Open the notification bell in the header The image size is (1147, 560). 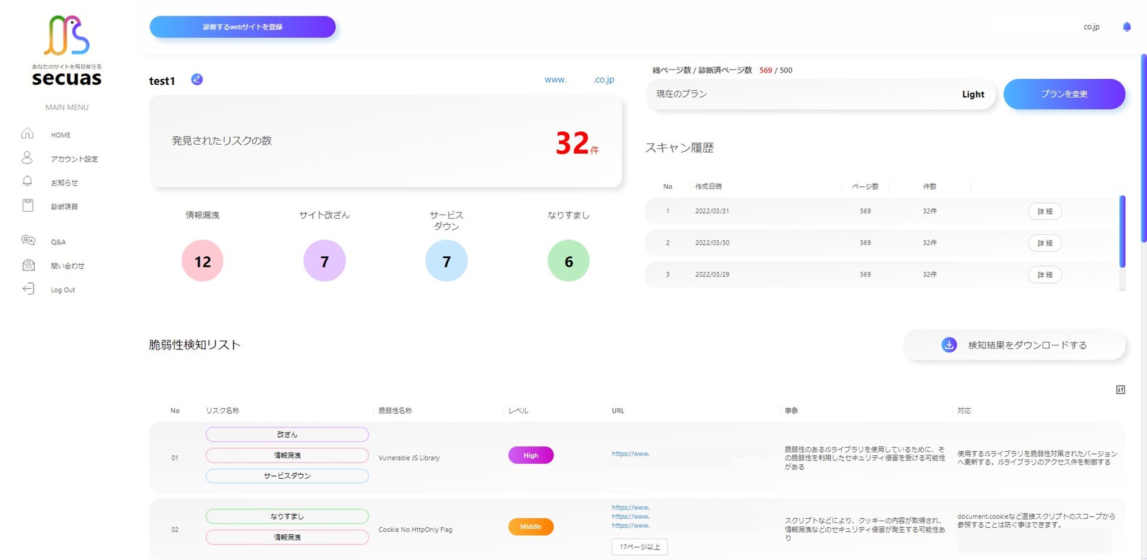pyautogui.click(x=1126, y=26)
